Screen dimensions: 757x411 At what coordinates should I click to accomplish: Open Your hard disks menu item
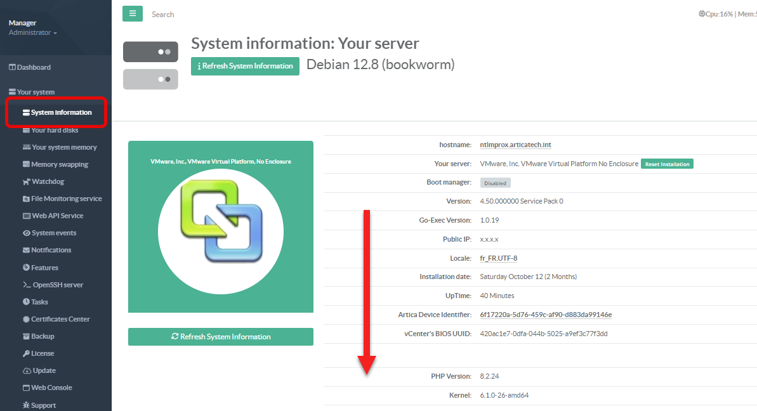(55, 130)
